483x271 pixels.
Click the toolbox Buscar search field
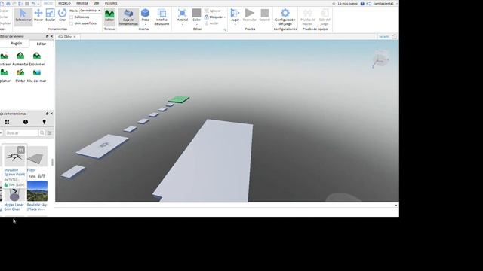(x=22, y=133)
